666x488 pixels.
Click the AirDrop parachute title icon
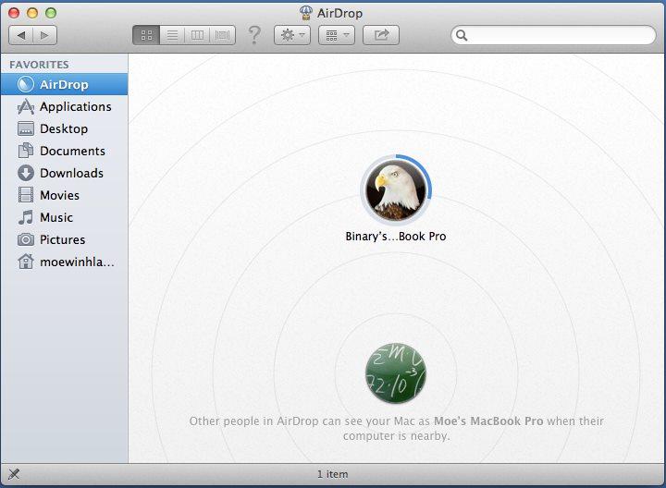306,13
